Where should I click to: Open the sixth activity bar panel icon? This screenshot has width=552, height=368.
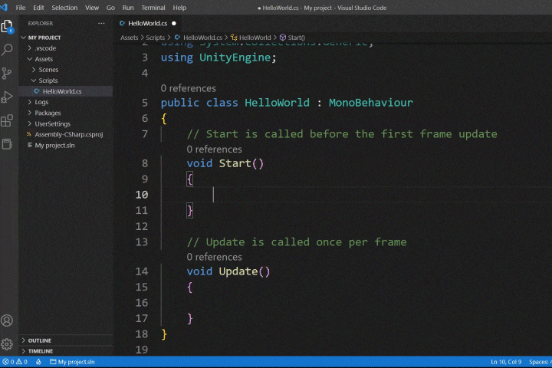point(7,144)
